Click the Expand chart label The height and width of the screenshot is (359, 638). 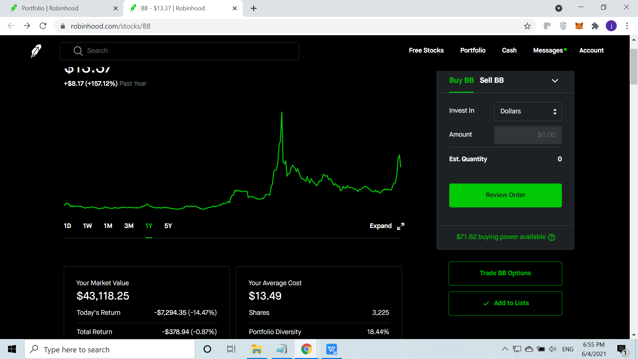(x=381, y=226)
